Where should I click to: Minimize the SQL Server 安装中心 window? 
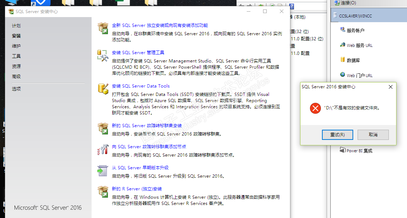point(249,11)
